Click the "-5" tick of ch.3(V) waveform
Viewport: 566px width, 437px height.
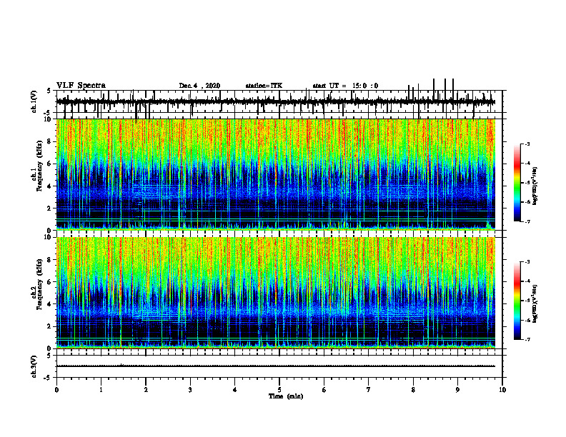click(48, 378)
